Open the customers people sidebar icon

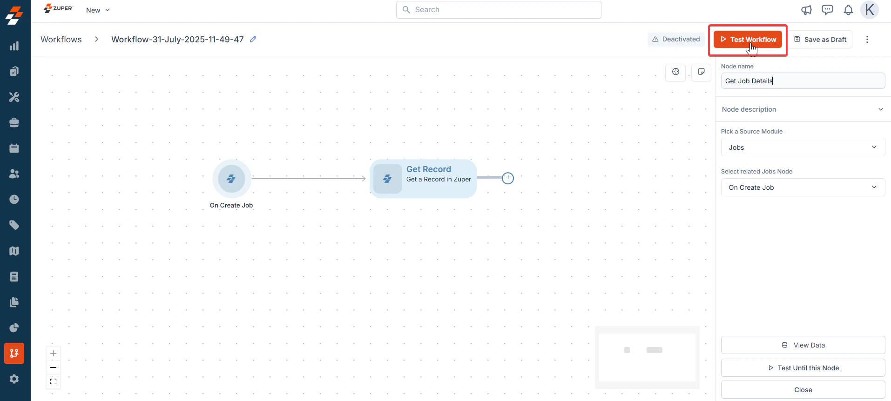(14, 174)
